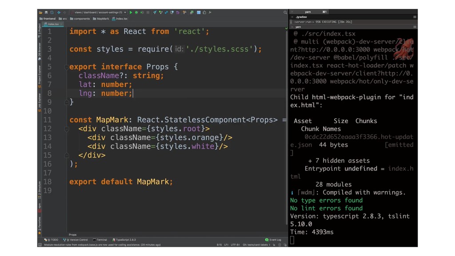Click the Project Structure icon
Viewport: 455px width, 256px height.
coord(192,12)
